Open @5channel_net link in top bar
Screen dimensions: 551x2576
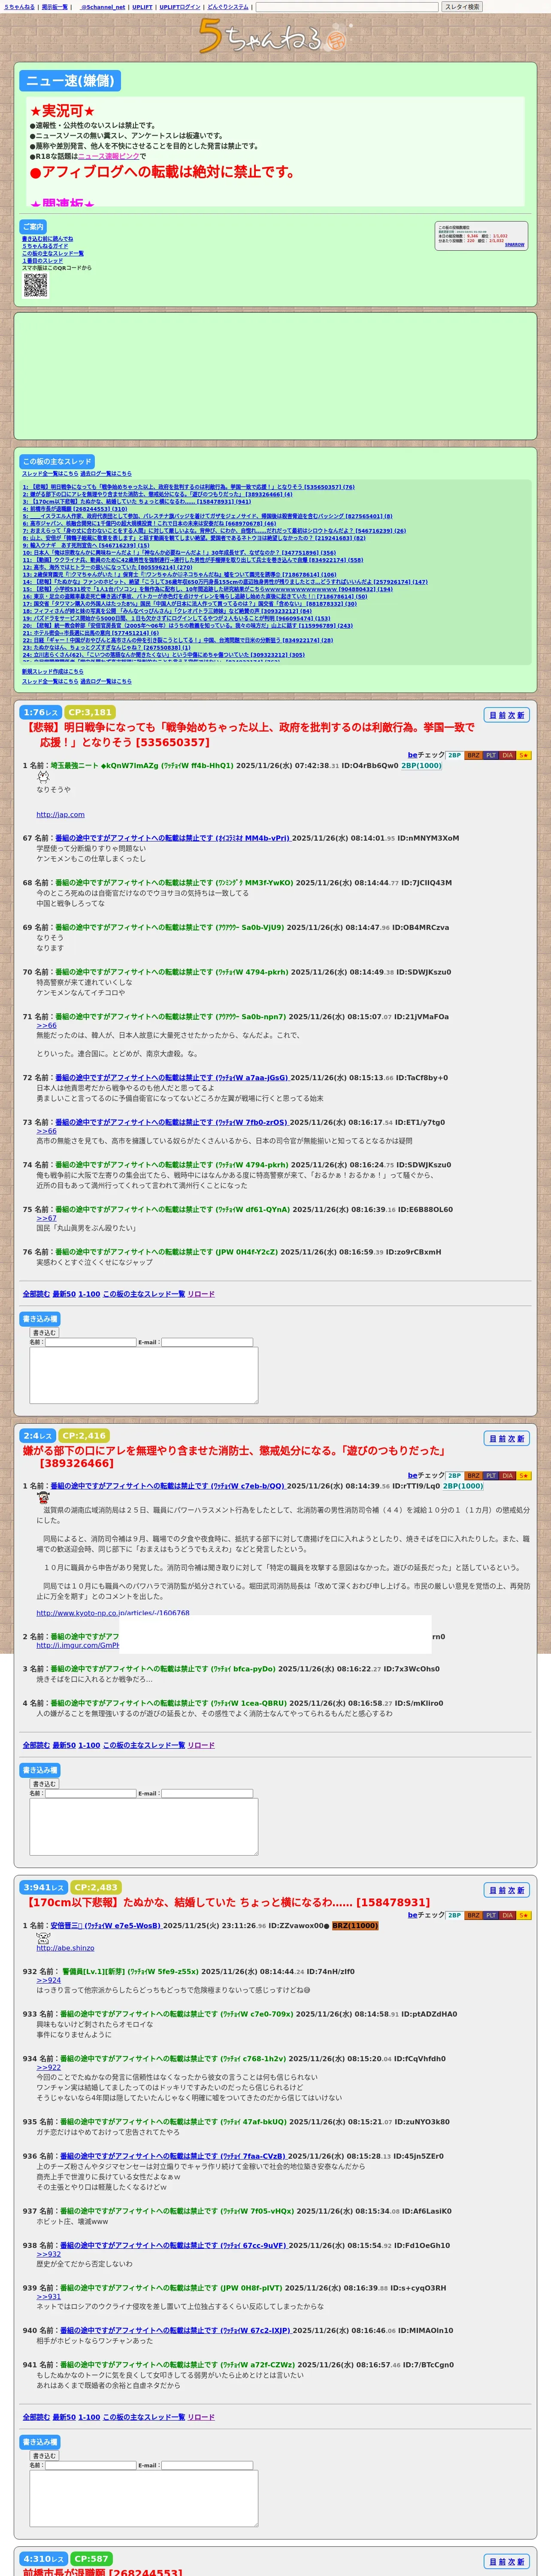pos(102,7)
